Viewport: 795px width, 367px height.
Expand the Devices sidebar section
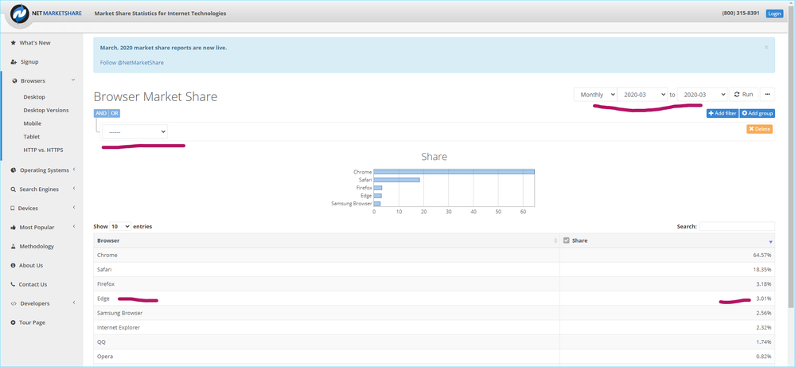point(74,208)
